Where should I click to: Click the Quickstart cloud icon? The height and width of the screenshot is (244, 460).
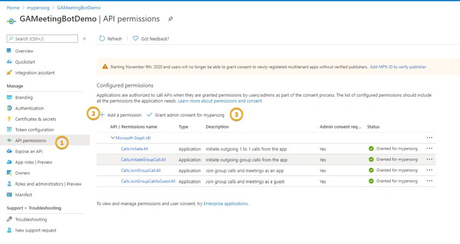pos(9,62)
